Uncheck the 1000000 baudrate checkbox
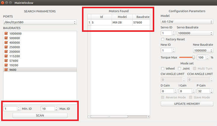The image size is (217, 126). pyautogui.click(x=7, y=34)
